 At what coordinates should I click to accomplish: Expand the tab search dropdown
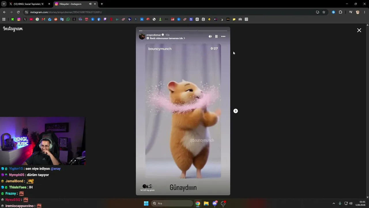4,4
